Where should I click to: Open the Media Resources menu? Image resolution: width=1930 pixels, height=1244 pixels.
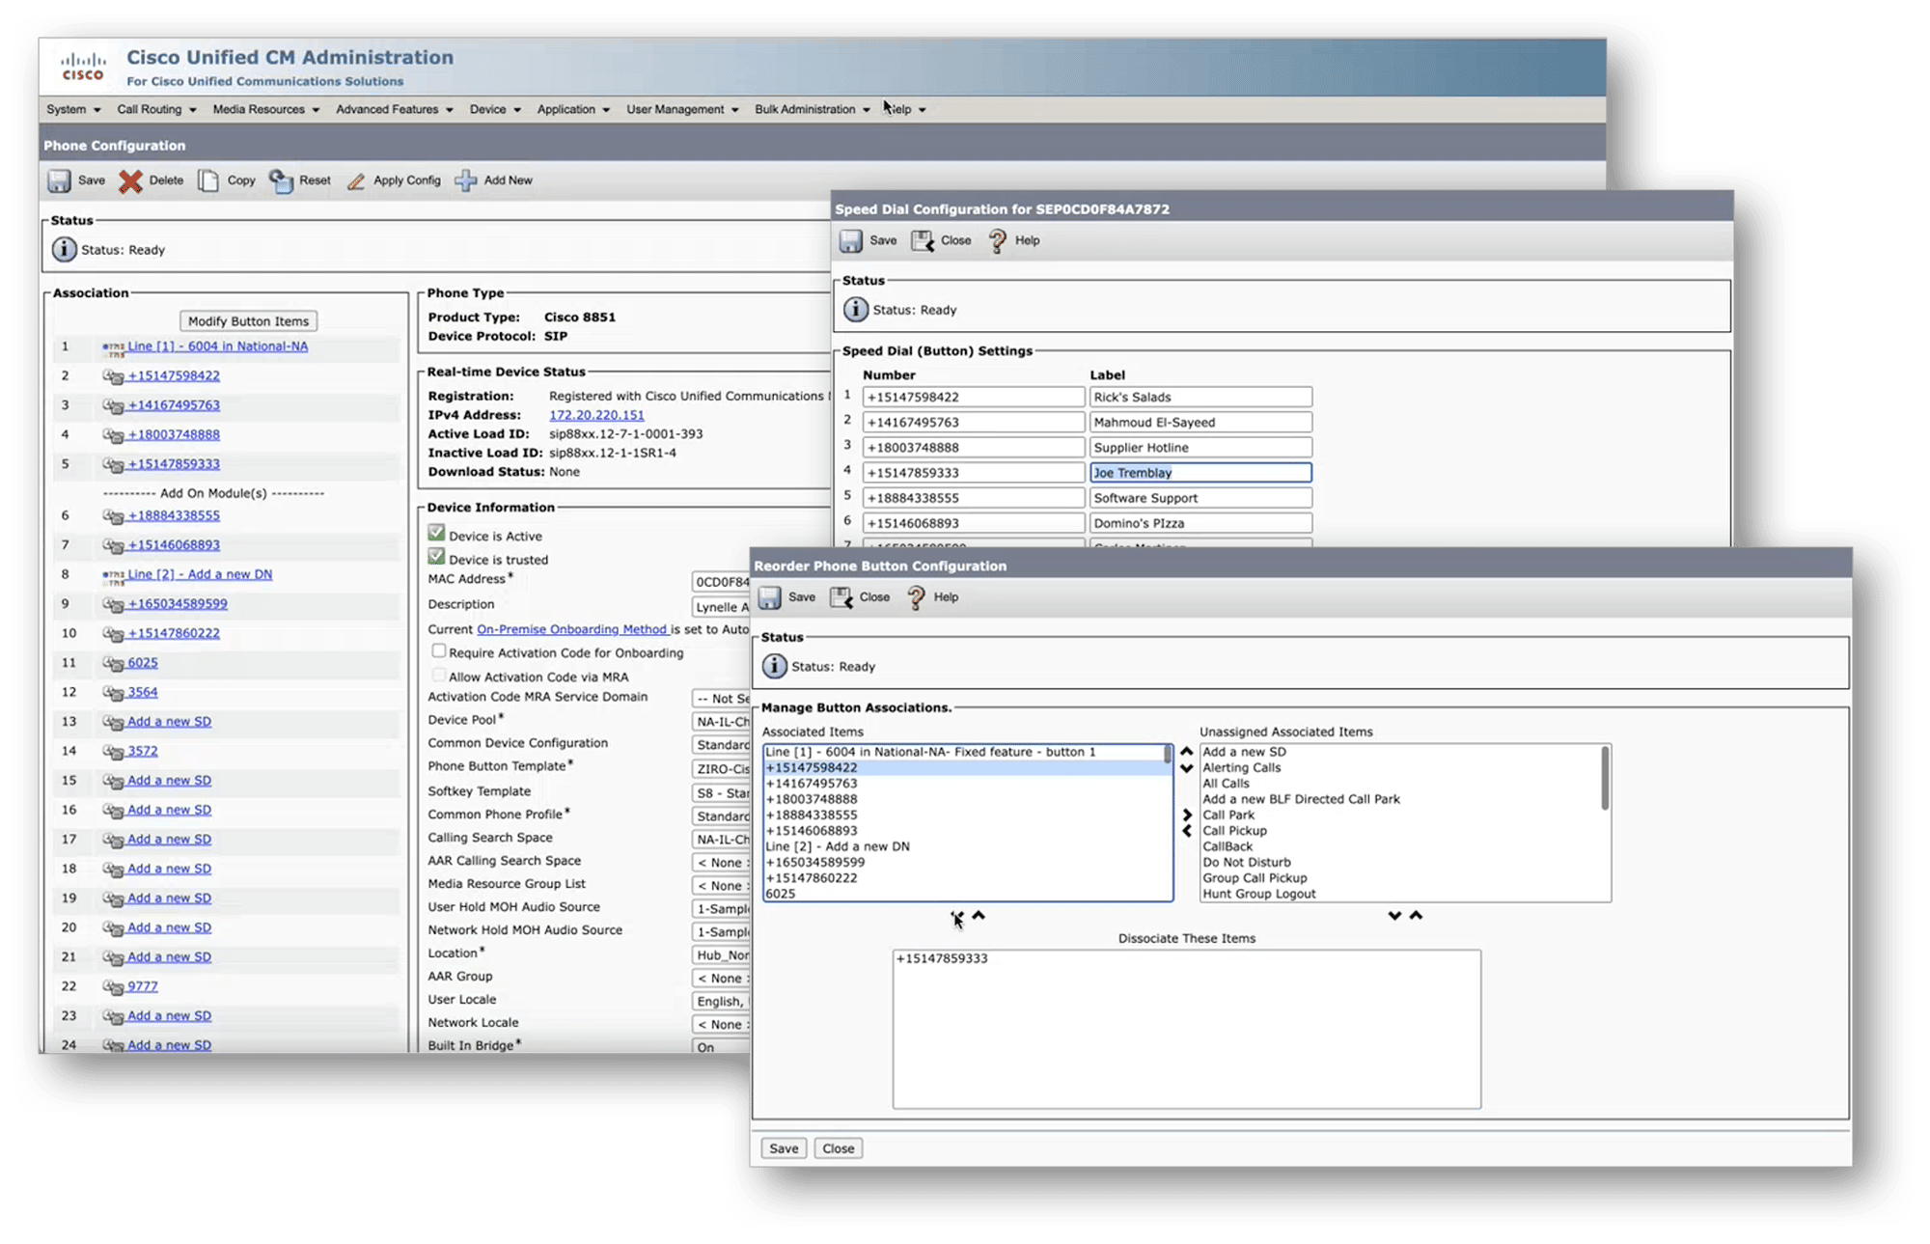pyautogui.click(x=265, y=109)
